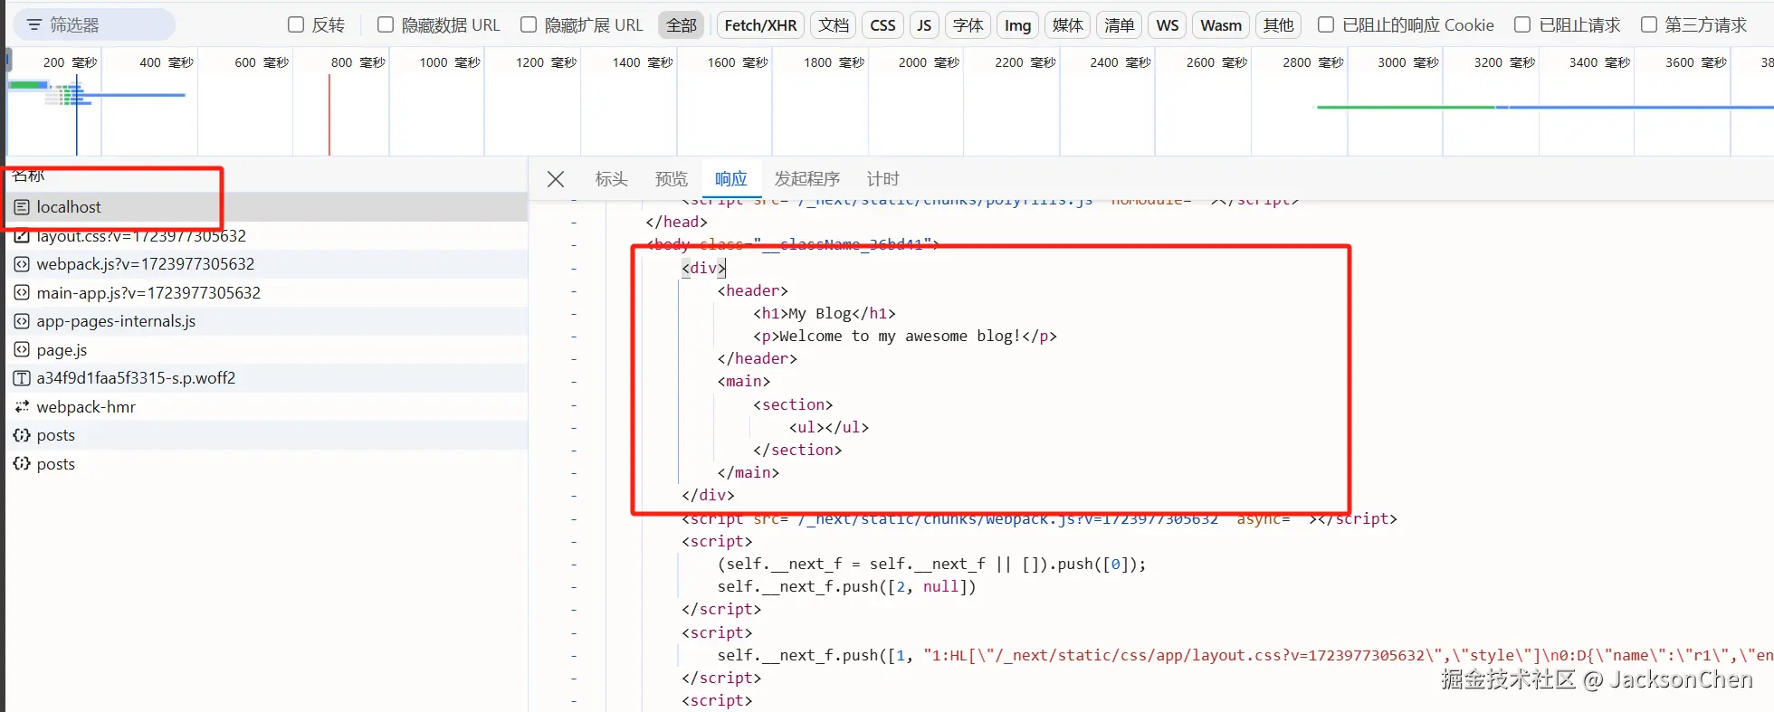Filter requests by 媒体 (Media)

click(x=1068, y=25)
